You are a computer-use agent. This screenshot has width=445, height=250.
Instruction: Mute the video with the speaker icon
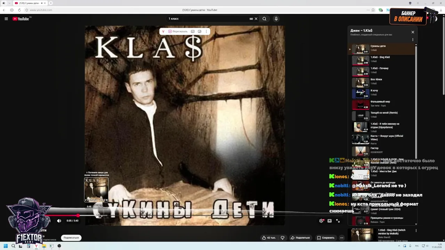(59, 221)
